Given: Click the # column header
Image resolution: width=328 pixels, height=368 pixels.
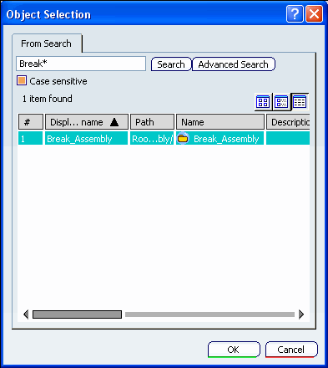Looking at the screenshot, I should [31, 122].
